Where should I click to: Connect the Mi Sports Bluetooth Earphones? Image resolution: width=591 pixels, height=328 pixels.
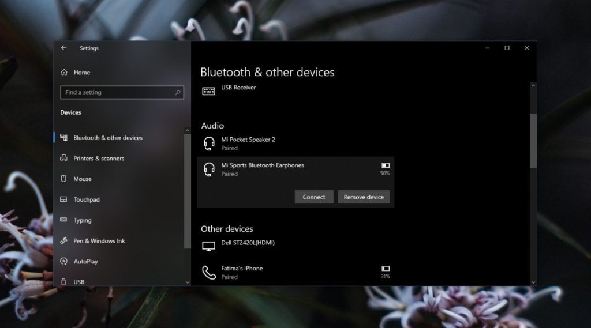coord(314,197)
